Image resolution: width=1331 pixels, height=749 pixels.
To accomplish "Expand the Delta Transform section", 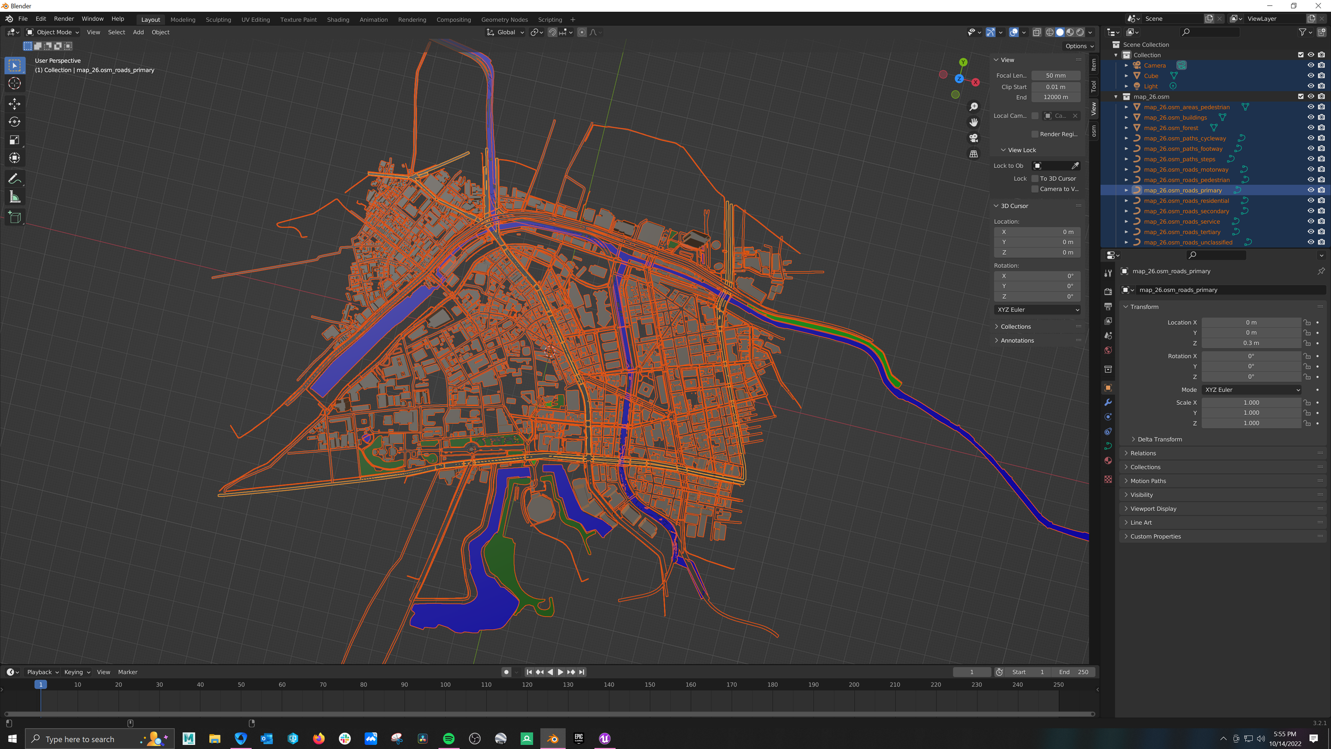I will (1159, 439).
